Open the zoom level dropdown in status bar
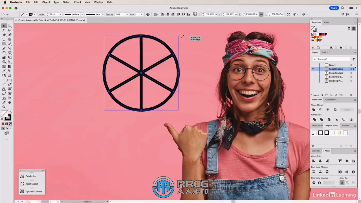The width and height of the screenshot is (361, 203). (x=26, y=202)
